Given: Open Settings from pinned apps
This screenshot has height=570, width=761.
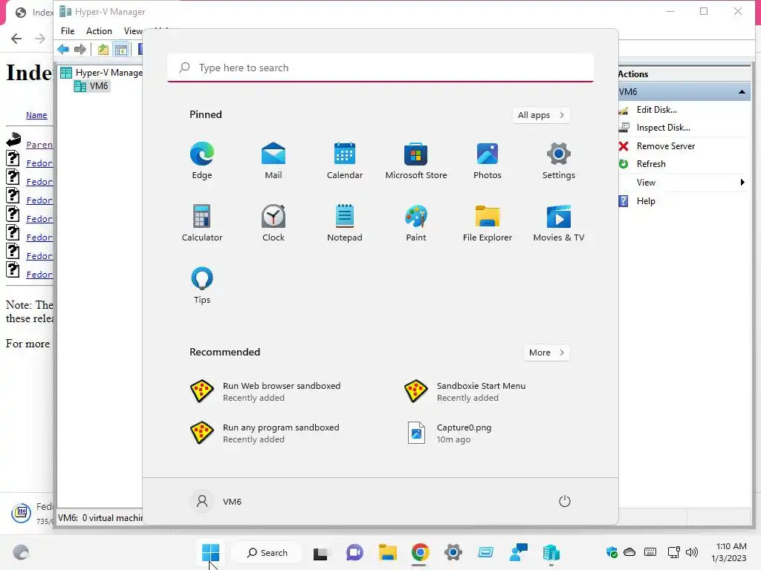Looking at the screenshot, I should coord(559,160).
